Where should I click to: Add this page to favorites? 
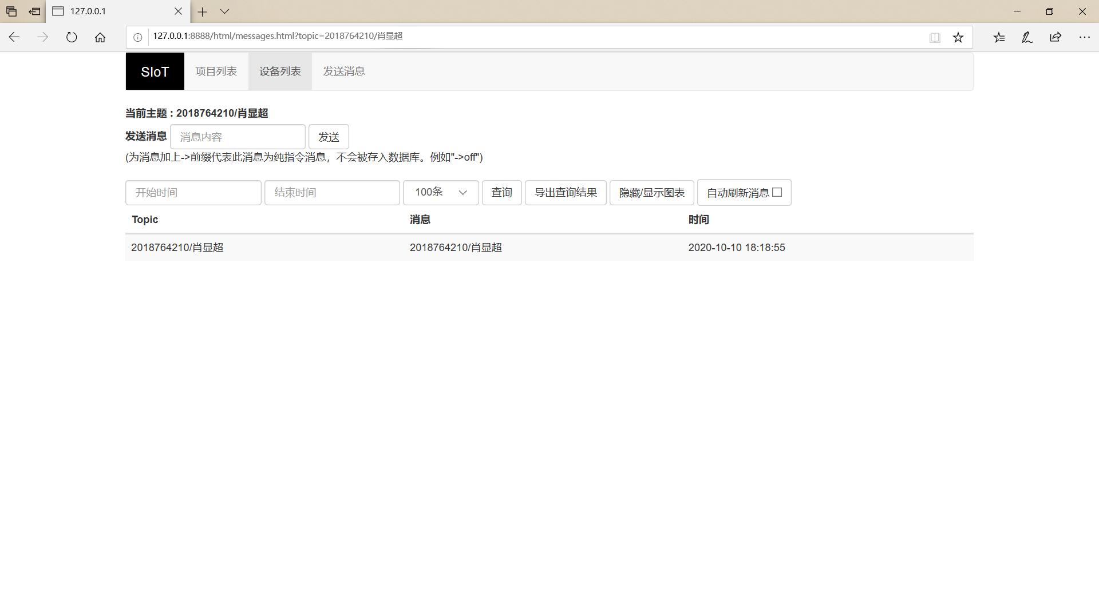[958, 37]
